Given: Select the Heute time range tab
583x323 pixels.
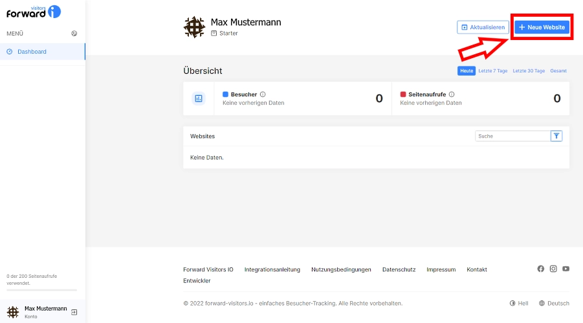Looking at the screenshot, I should click(x=467, y=70).
